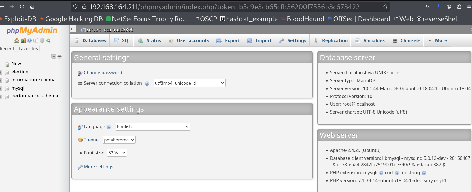Open the User accounts tab
Screen dimensions: 472x192
point(189,41)
